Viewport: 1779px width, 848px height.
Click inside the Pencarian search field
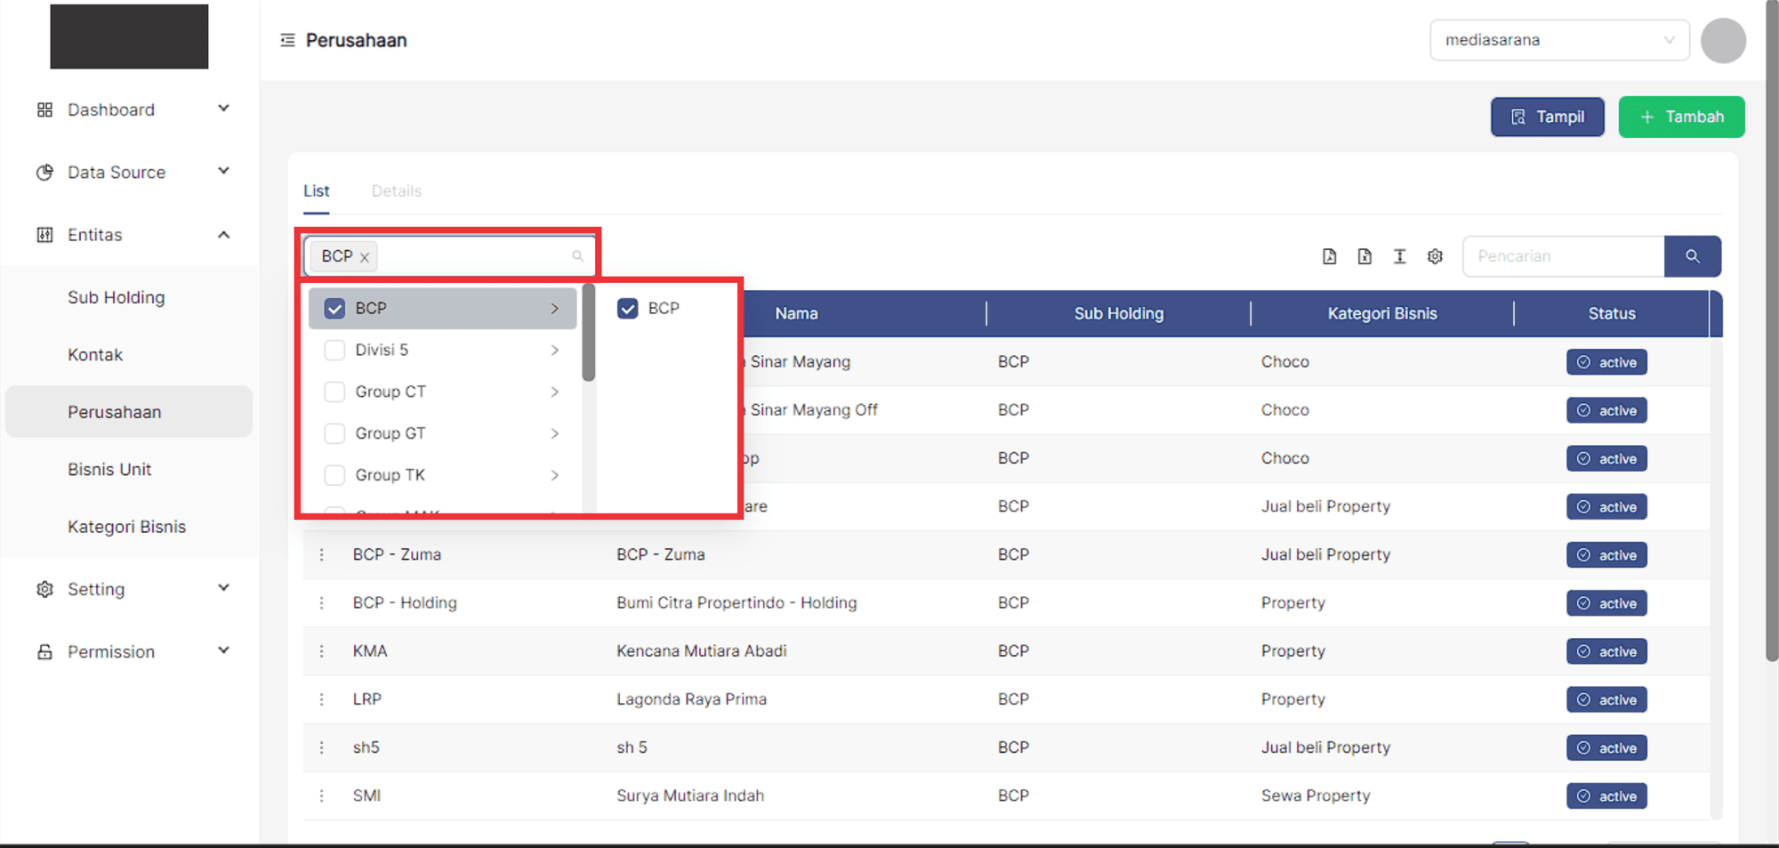(1563, 256)
